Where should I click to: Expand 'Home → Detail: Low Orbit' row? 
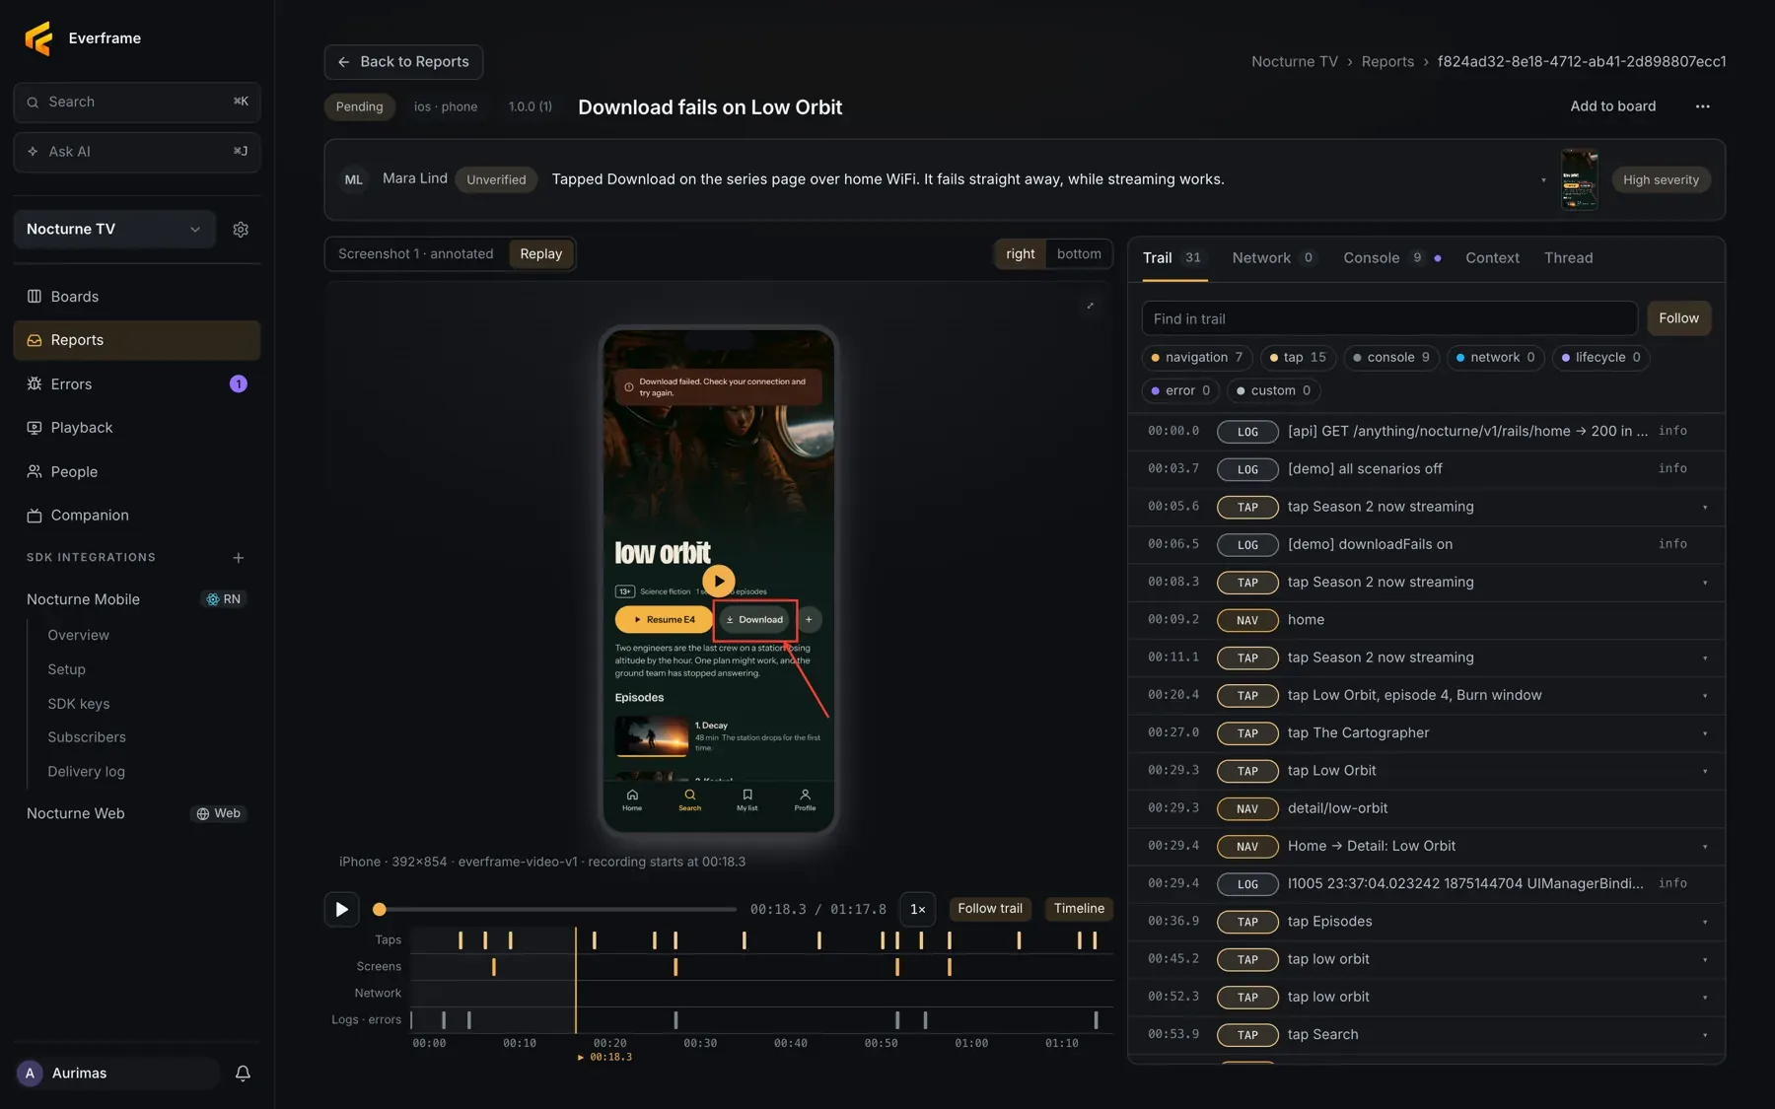tap(1705, 847)
